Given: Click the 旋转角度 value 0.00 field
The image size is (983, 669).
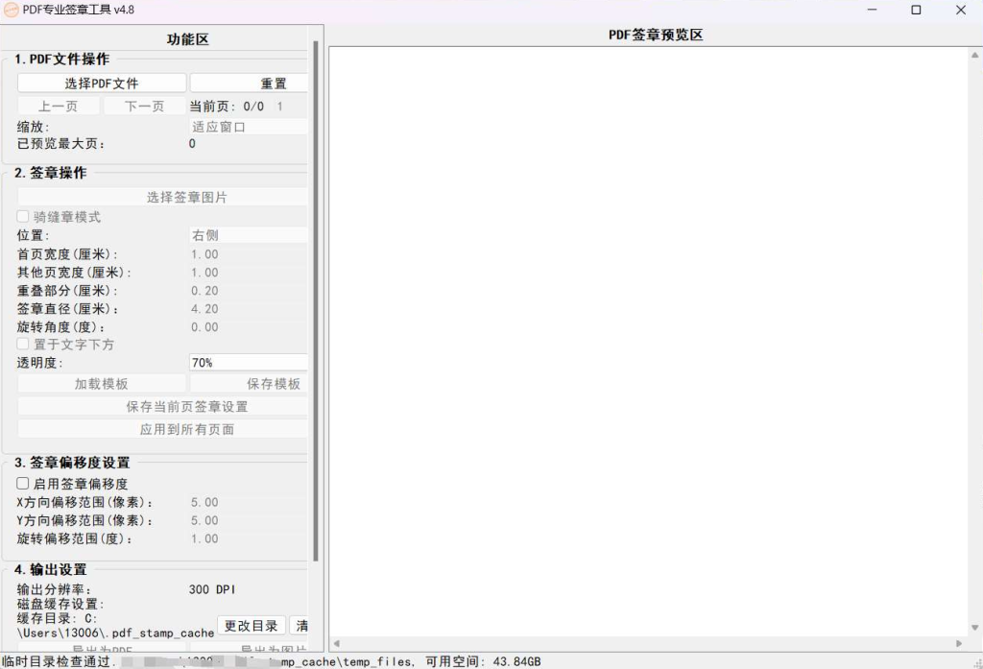Looking at the screenshot, I should 249,326.
